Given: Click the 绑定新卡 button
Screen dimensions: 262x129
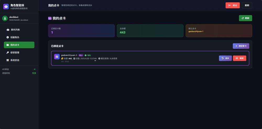Looking at the screenshot, I should [x=241, y=46].
